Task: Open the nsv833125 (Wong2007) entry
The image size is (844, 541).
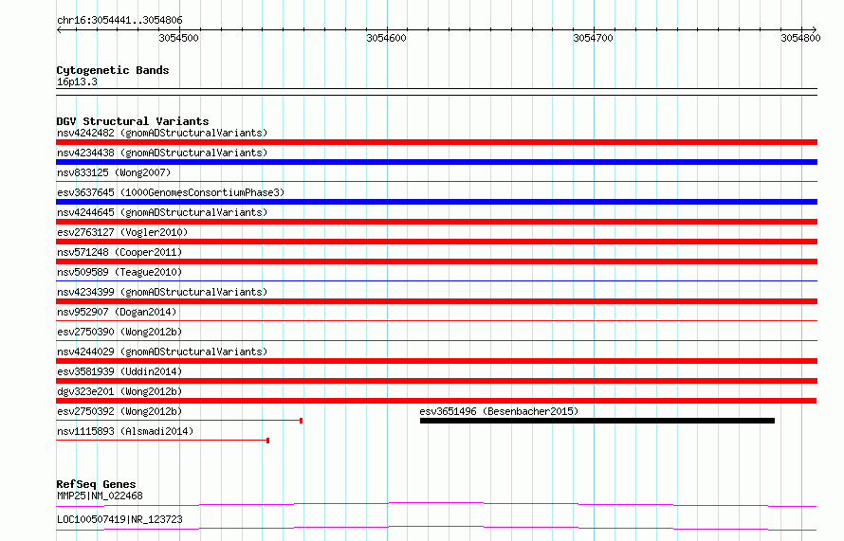Action: [114, 172]
